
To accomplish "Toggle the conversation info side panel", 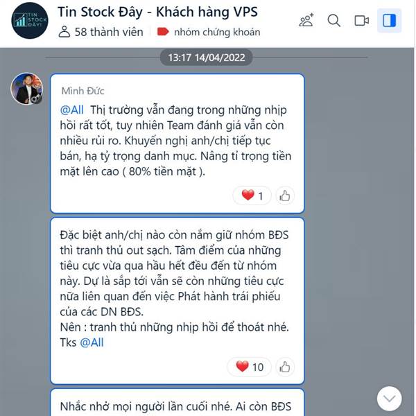I will point(389,20).
